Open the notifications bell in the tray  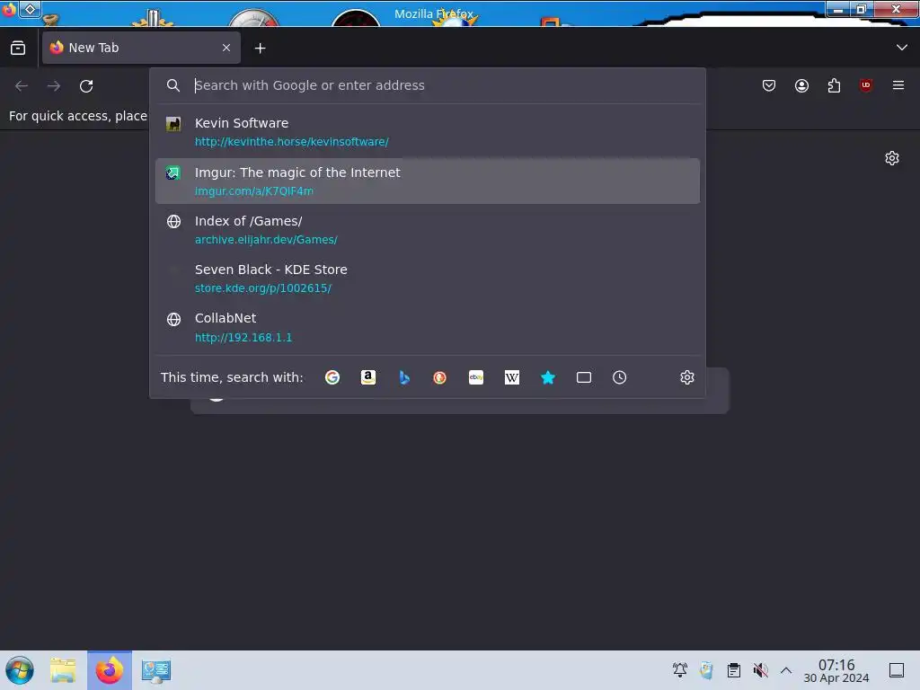click(x=680, y=670)
